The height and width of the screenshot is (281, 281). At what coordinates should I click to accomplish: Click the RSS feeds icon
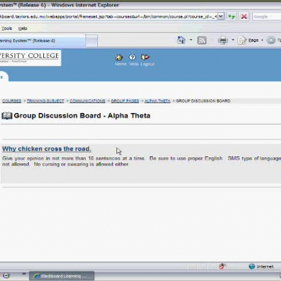202,40
